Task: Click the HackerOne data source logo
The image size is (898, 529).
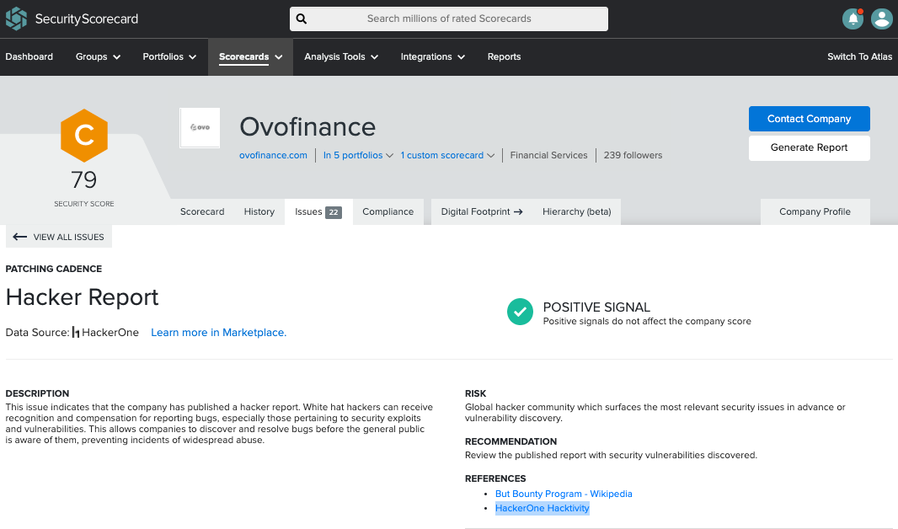Action: [x=76, y=333]
